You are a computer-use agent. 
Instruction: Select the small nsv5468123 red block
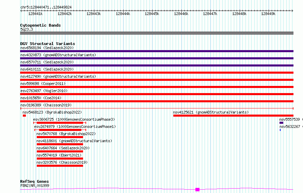point(24,116)
